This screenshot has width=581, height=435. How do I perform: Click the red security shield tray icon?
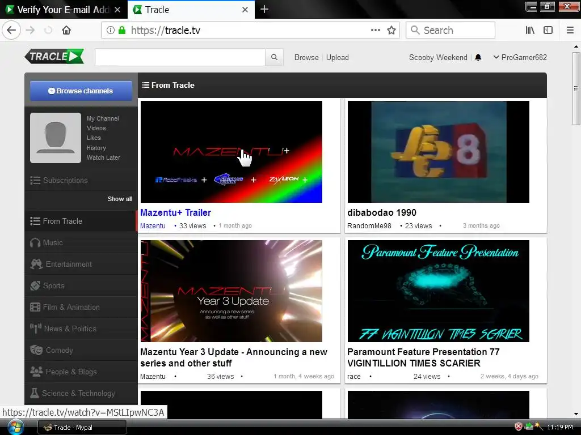click(x=519, y=427)
